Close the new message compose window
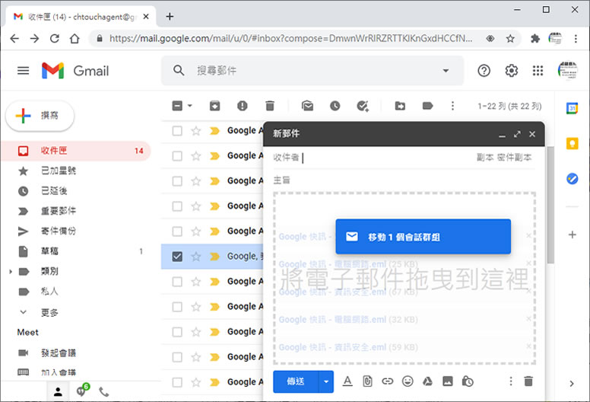The image size is (590, 402). (x=532, y=134)
